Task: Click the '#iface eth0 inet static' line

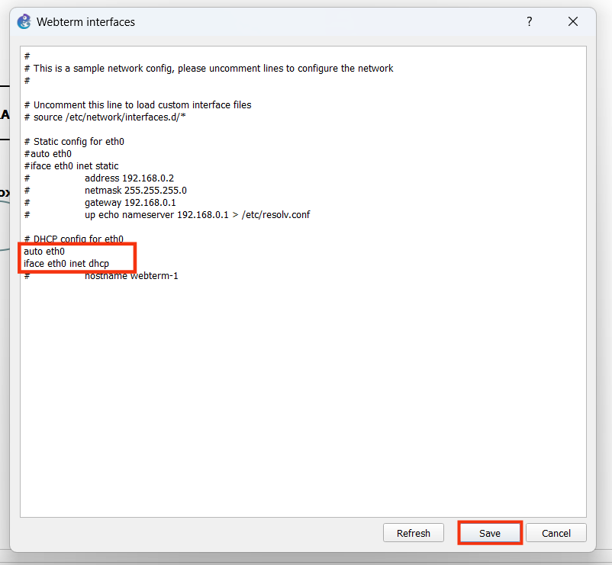Action: [x=71, y=166]
